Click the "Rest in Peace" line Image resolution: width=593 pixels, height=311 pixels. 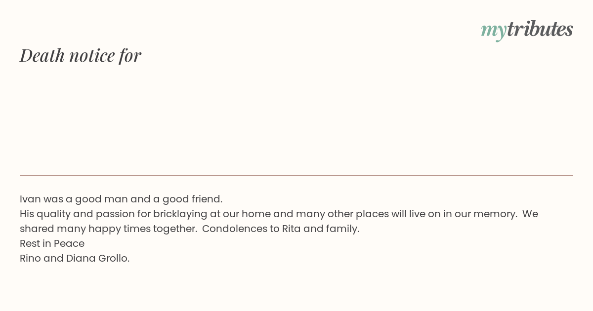(52, 243)
